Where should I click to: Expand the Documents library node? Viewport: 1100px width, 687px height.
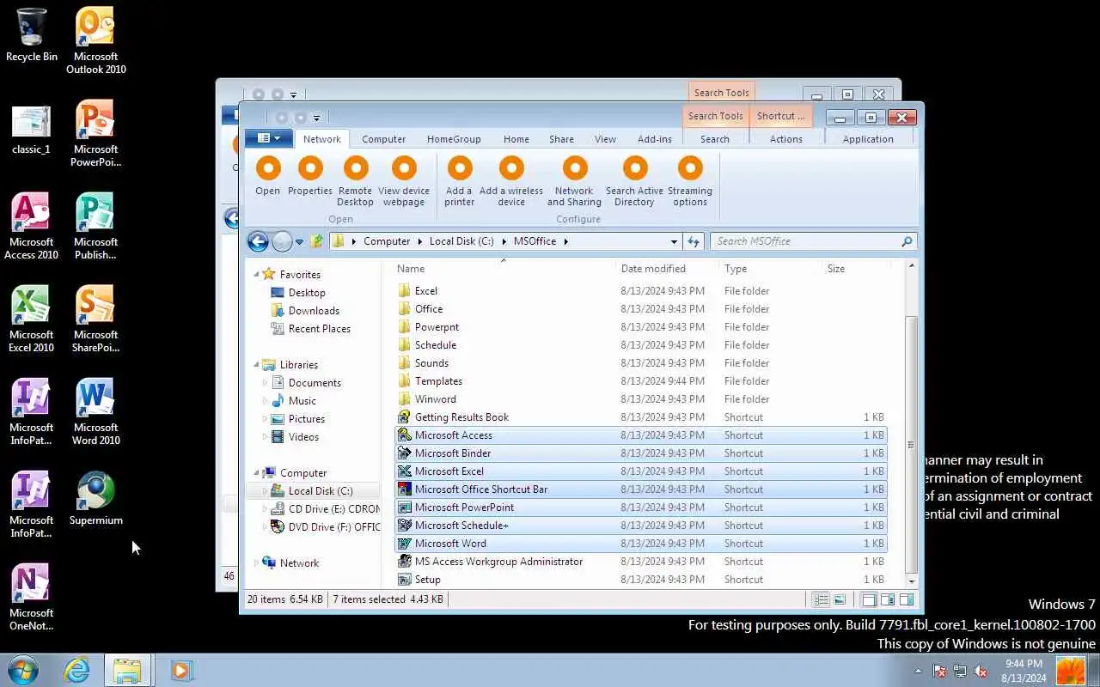[x=265, y=383]
